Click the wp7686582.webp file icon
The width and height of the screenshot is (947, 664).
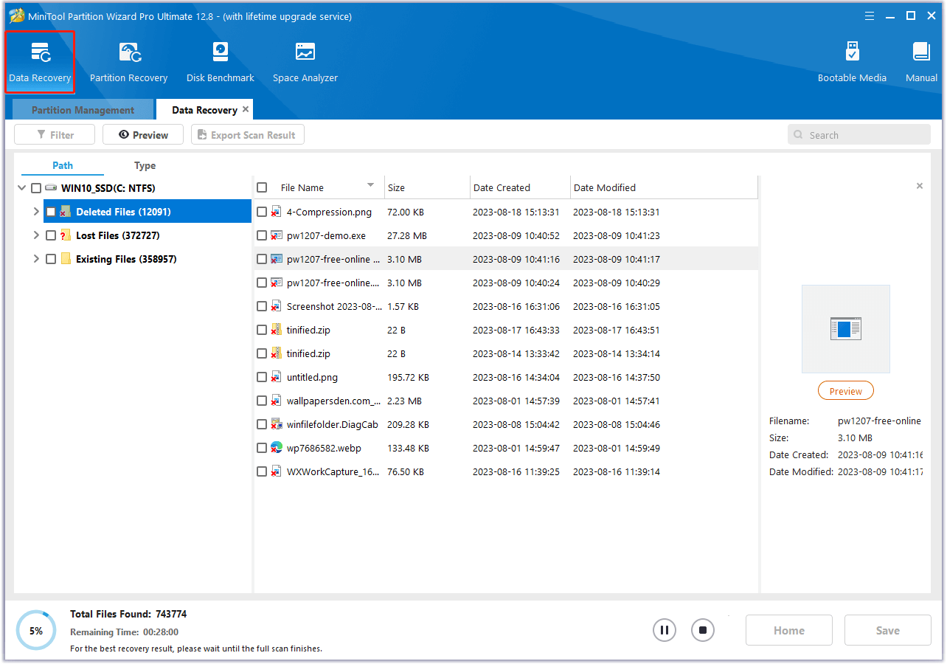277,448
